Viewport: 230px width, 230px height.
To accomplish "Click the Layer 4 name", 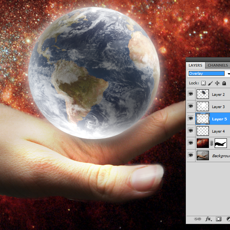I will pyautogui.click(x=218, y=131).
